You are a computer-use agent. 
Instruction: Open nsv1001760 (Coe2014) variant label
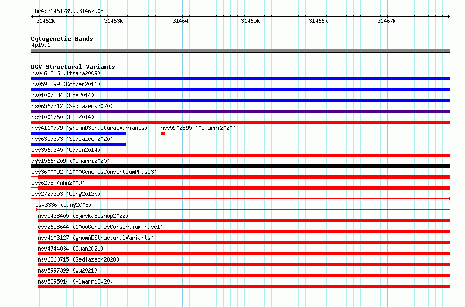(x=63, y=117)
